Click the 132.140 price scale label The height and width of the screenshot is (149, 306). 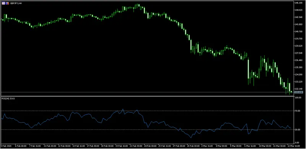299,89
